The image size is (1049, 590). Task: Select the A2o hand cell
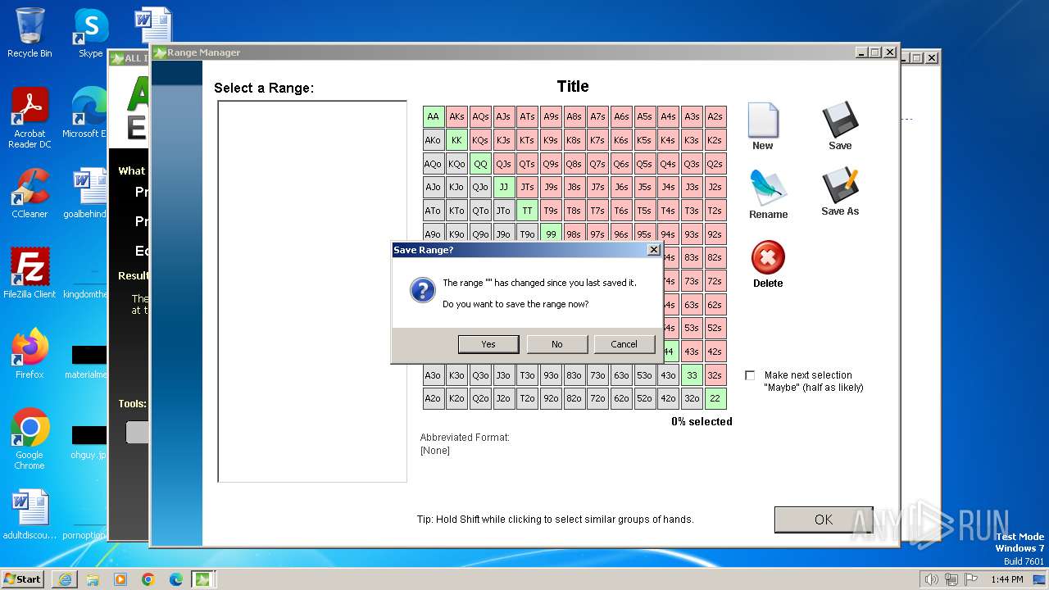434,399
